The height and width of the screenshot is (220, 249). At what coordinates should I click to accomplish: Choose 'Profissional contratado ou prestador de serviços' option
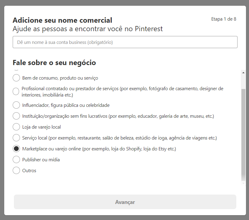pyautogui.click(x=16, y=91)
